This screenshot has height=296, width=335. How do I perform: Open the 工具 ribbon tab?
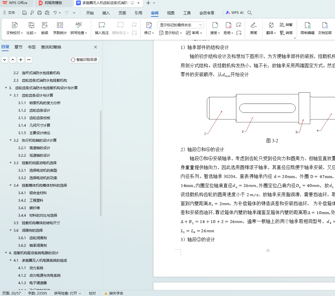click(x=187, y=13)
